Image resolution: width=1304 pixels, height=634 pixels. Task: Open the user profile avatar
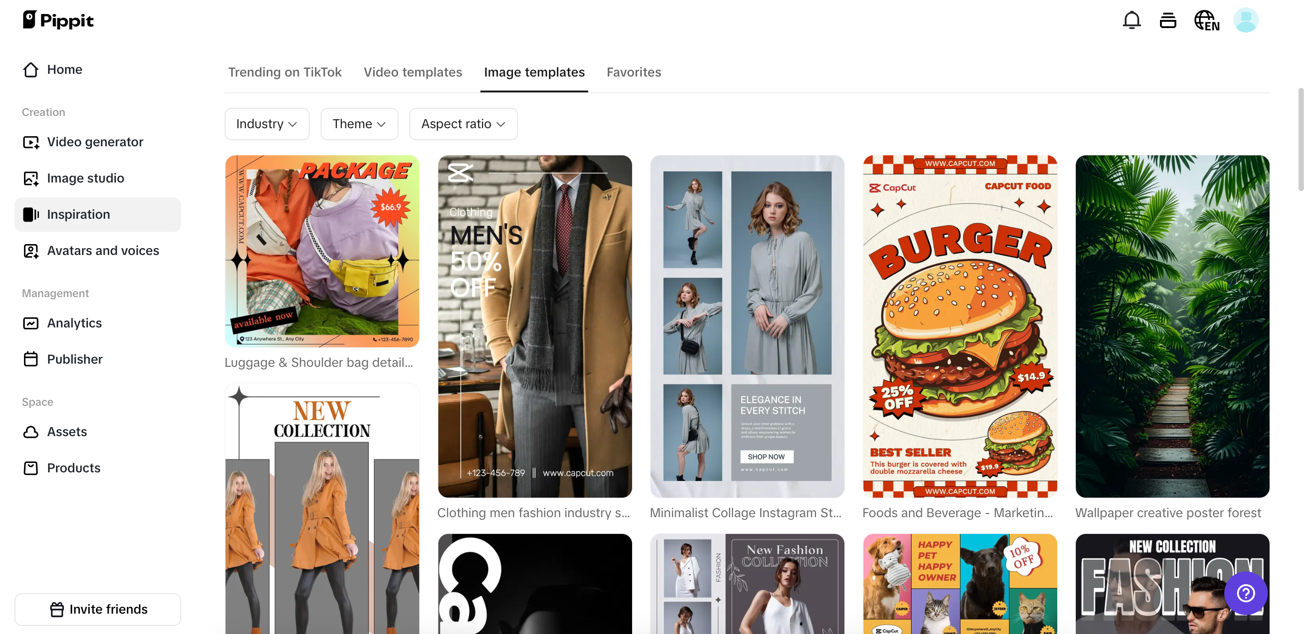tap(1246, 20)
